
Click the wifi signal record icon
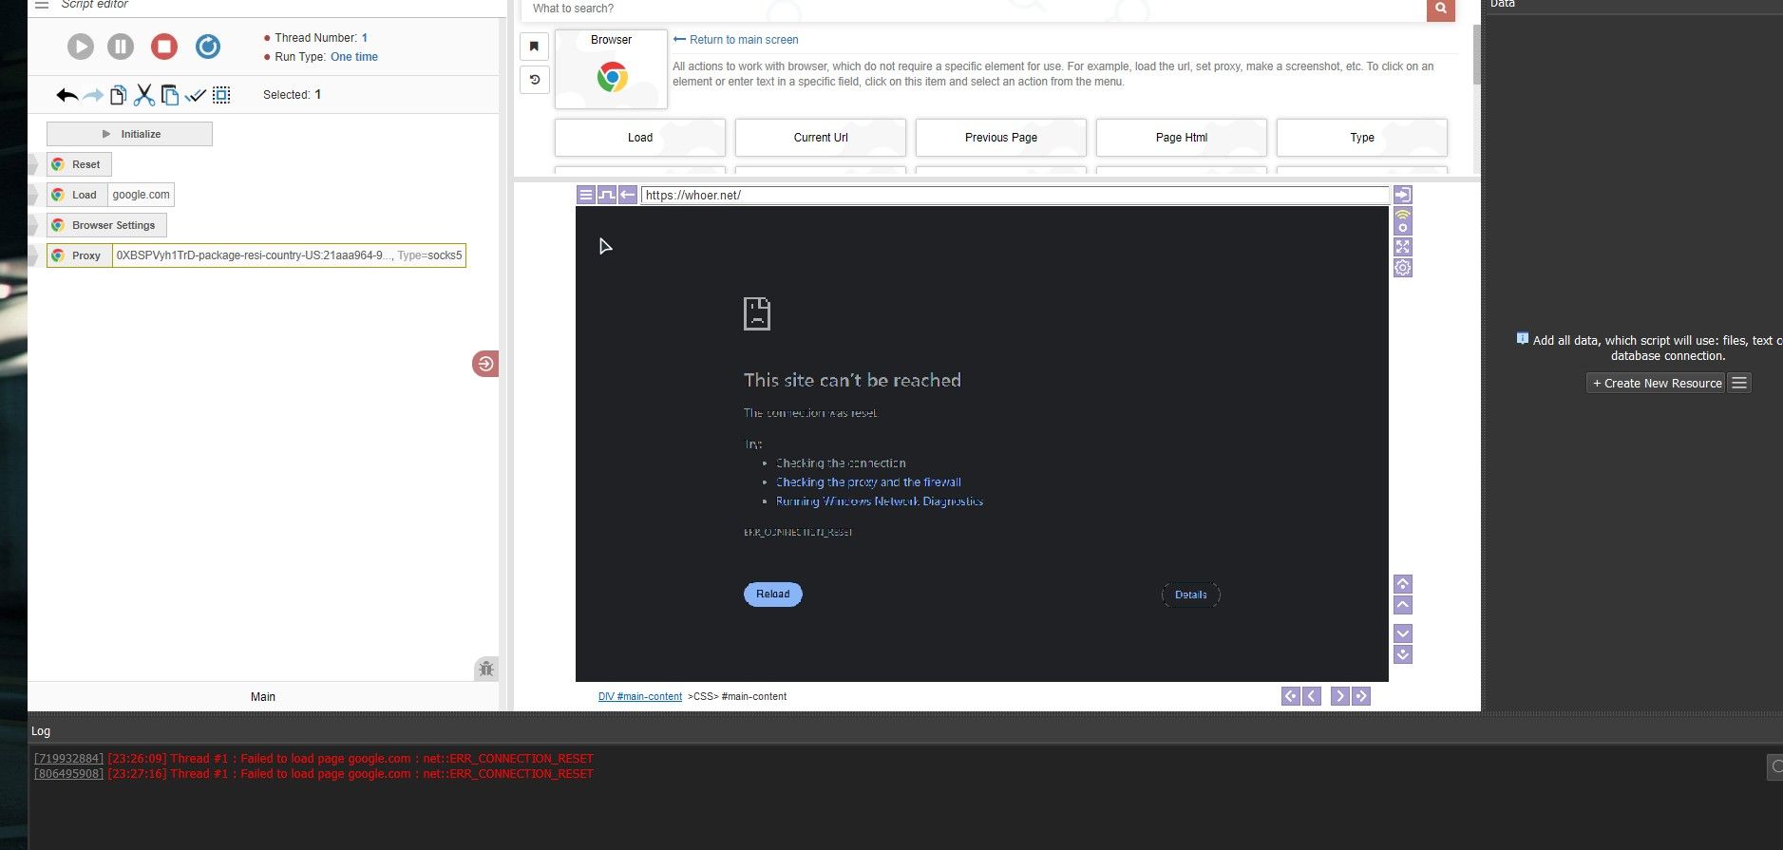coord(1403,221)
